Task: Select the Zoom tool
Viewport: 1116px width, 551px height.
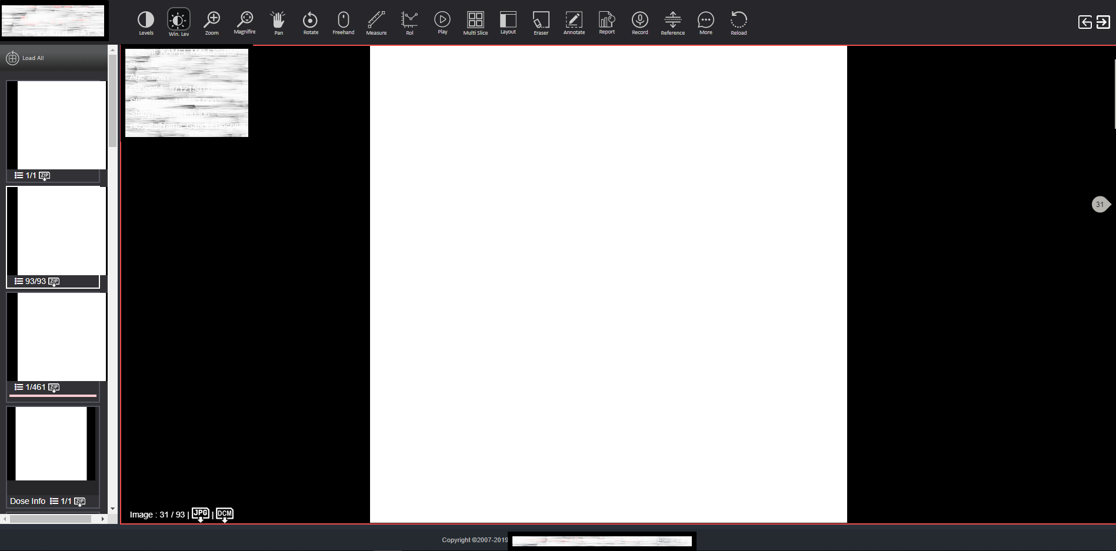Action: click(x=212, y=21)
